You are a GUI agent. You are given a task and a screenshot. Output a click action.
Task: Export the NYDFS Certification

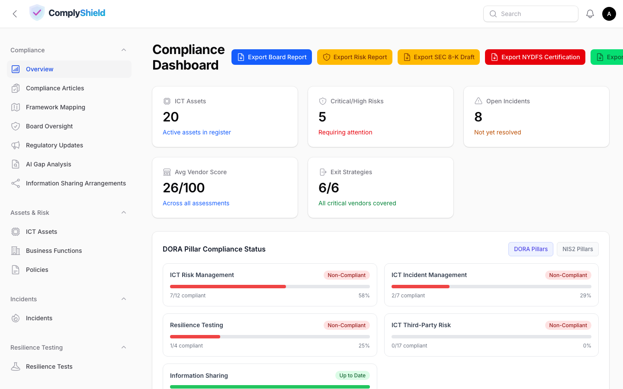click(x=535, y=57)
